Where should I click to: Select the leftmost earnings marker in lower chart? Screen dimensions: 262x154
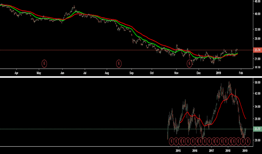point(171,141)
